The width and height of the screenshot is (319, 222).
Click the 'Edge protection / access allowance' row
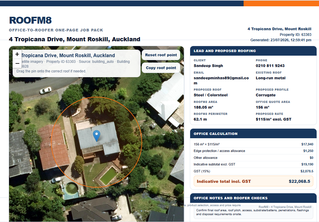(x=253, y=151)
